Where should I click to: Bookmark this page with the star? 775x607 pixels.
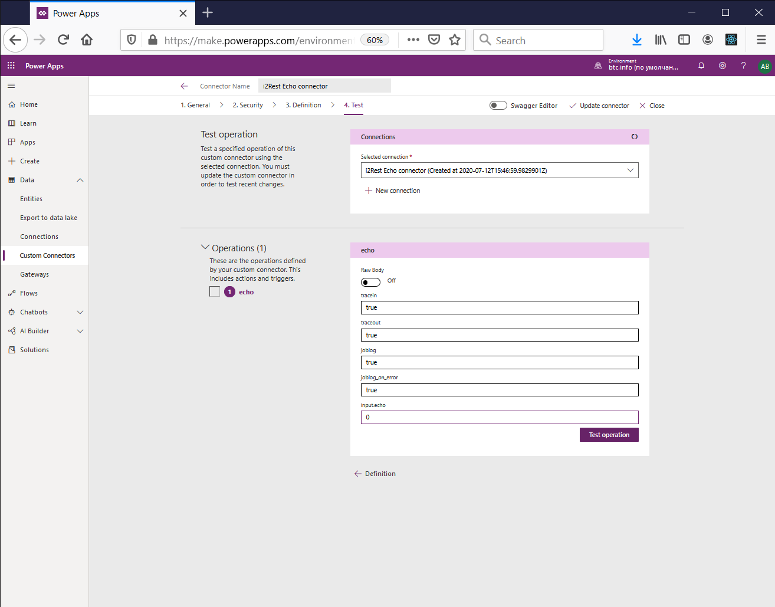455,40
